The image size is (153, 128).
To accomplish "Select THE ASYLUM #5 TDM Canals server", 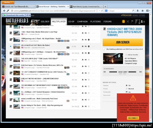I will click(54, 60).
